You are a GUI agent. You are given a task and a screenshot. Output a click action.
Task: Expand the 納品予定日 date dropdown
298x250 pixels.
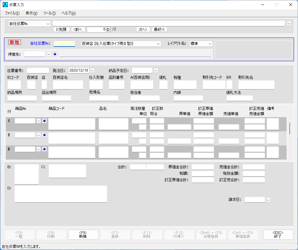click(x=156, y=70)
